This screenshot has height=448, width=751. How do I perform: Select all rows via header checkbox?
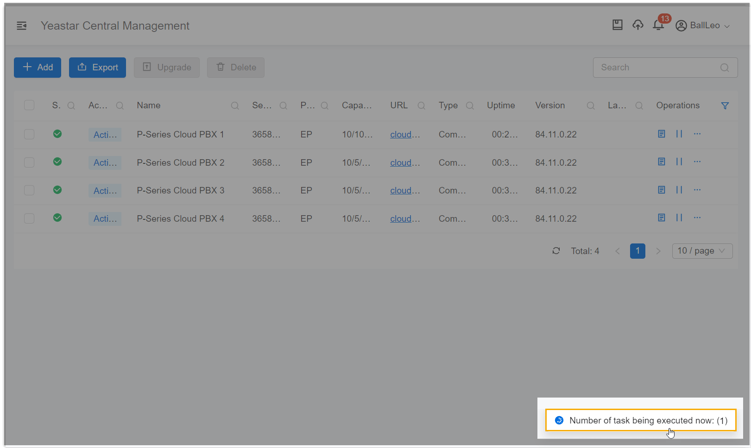tap(29, 105)
